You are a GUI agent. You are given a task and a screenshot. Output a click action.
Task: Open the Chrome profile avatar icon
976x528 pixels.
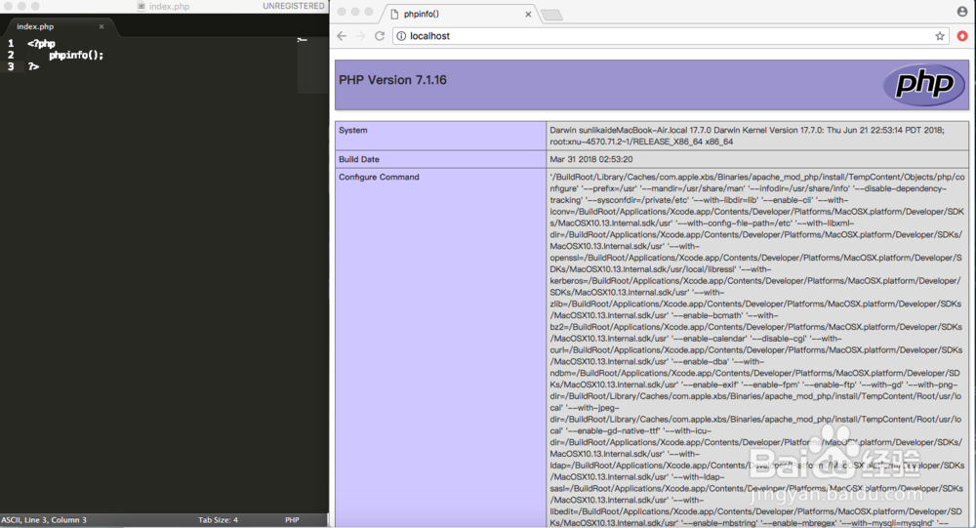962,12
